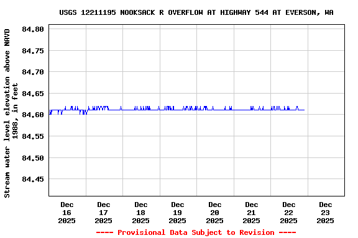Click the y-axis value 84.70
The width and height of the screenshot is (358, 238).
pyautogui.click(x=33, y=72)
